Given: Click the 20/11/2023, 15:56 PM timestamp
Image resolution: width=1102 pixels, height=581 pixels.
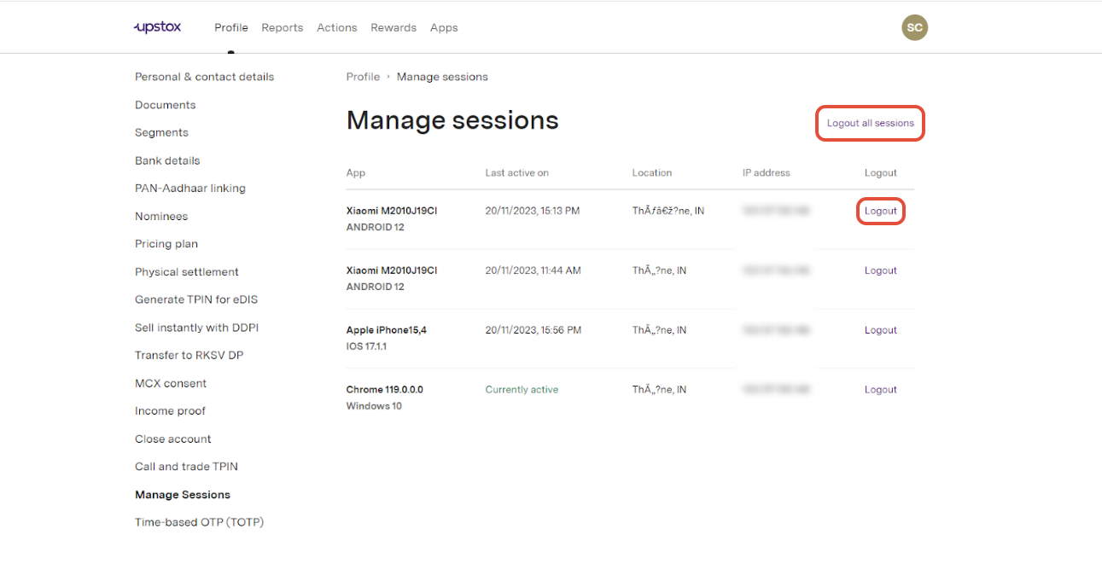Looking at the screenshot, I should tap(534, 330).
